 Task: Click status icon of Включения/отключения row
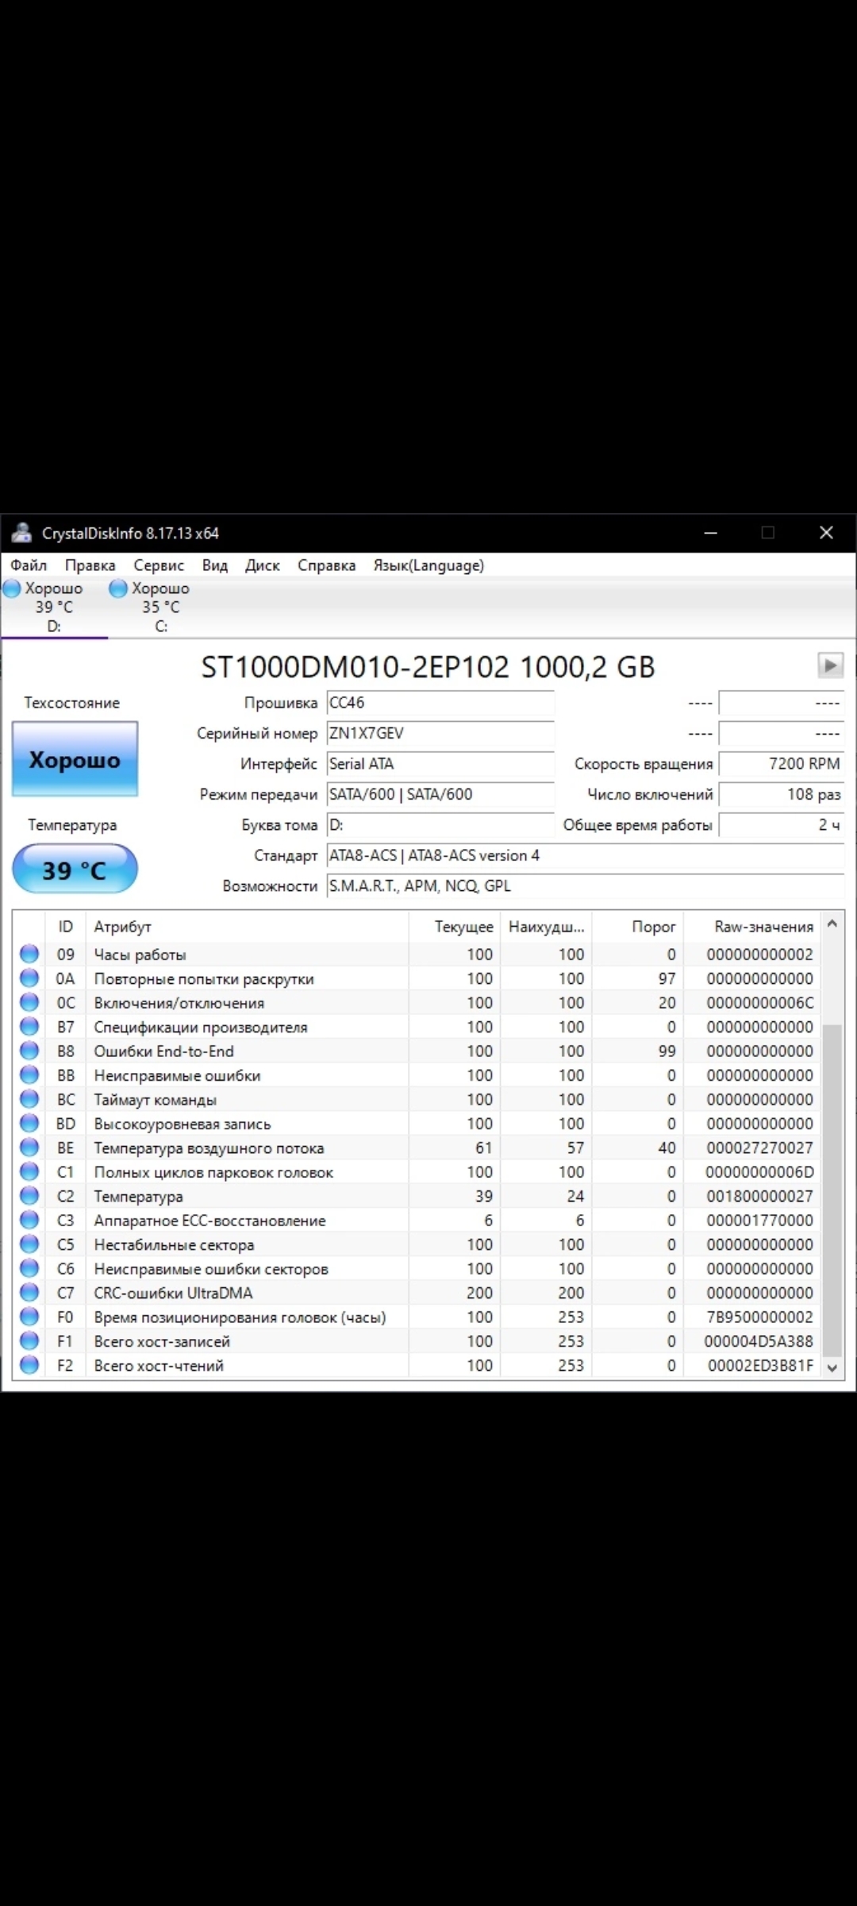click(x=29, y=1002)
